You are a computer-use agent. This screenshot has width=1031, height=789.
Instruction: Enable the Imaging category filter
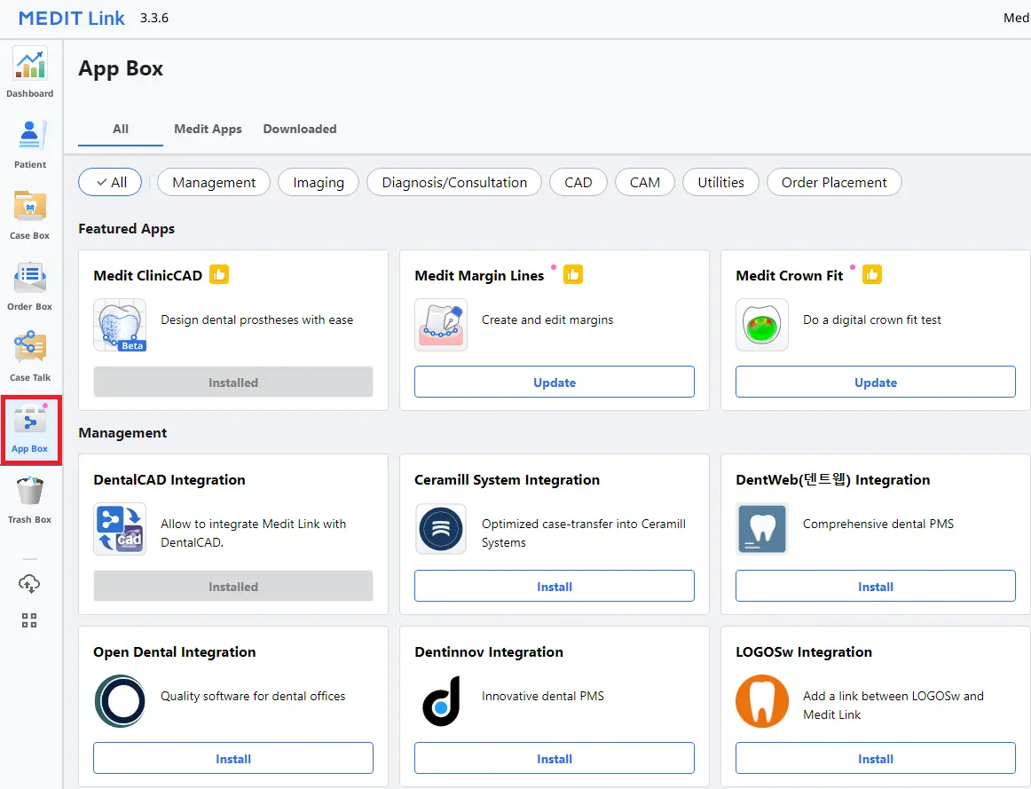click(x=318, y=182)
